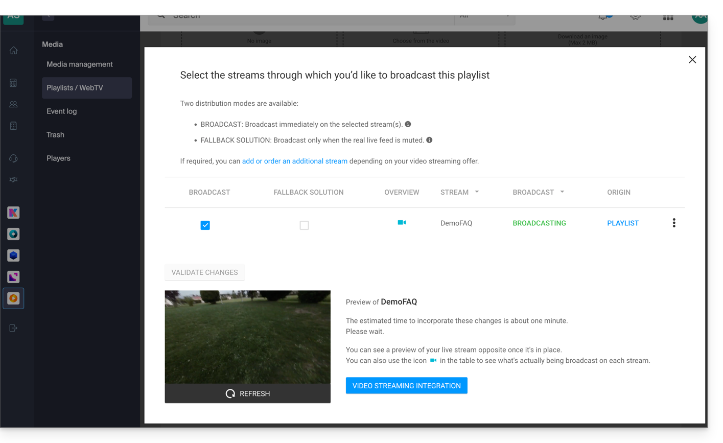Click the DemoFAQ preview video thumbnail
The image size is (723, 443).
pos(248,337)
